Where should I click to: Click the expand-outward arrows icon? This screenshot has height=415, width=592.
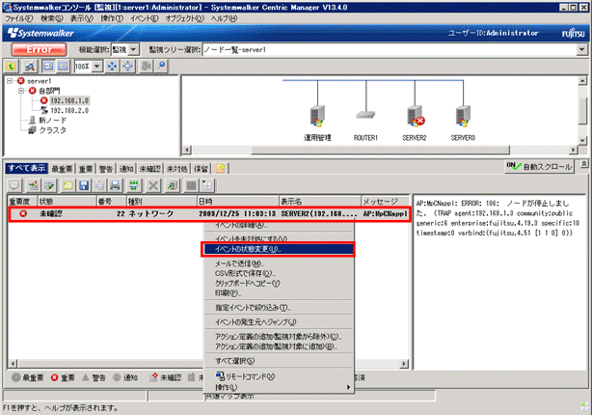click(x=128, y=67)
